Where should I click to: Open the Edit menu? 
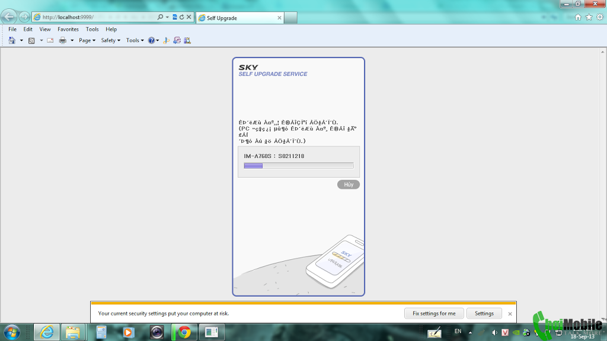[x=28, y=29]
